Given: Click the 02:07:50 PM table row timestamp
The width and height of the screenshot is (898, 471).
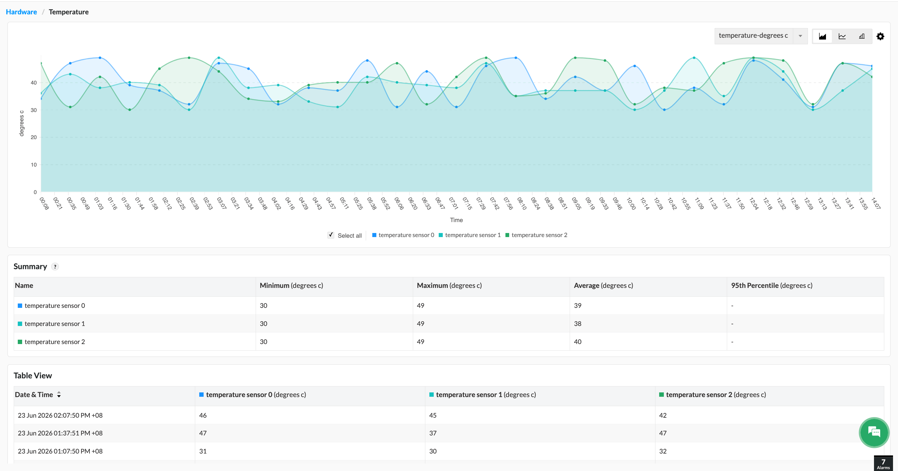Looking at the screenshot, I should (60, 415).
